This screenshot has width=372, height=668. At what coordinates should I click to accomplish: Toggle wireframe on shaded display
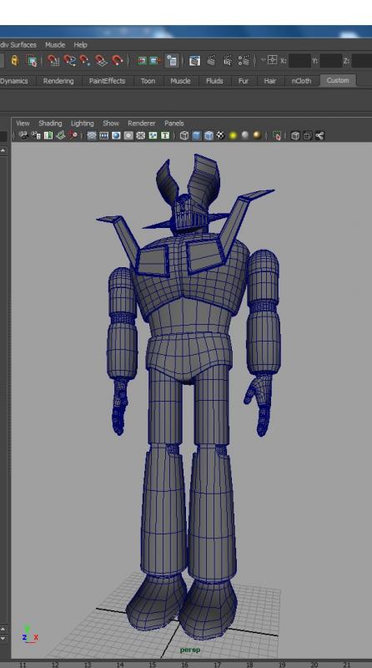pos(209,135)
